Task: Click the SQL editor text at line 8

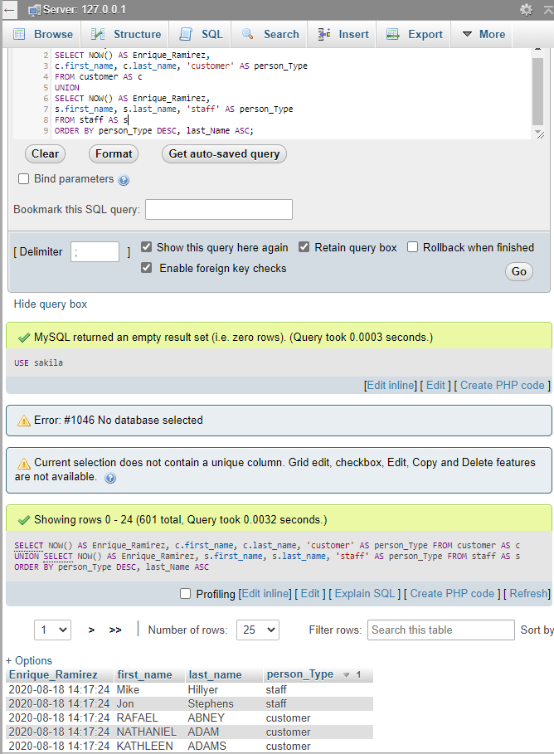Action: 91,119
